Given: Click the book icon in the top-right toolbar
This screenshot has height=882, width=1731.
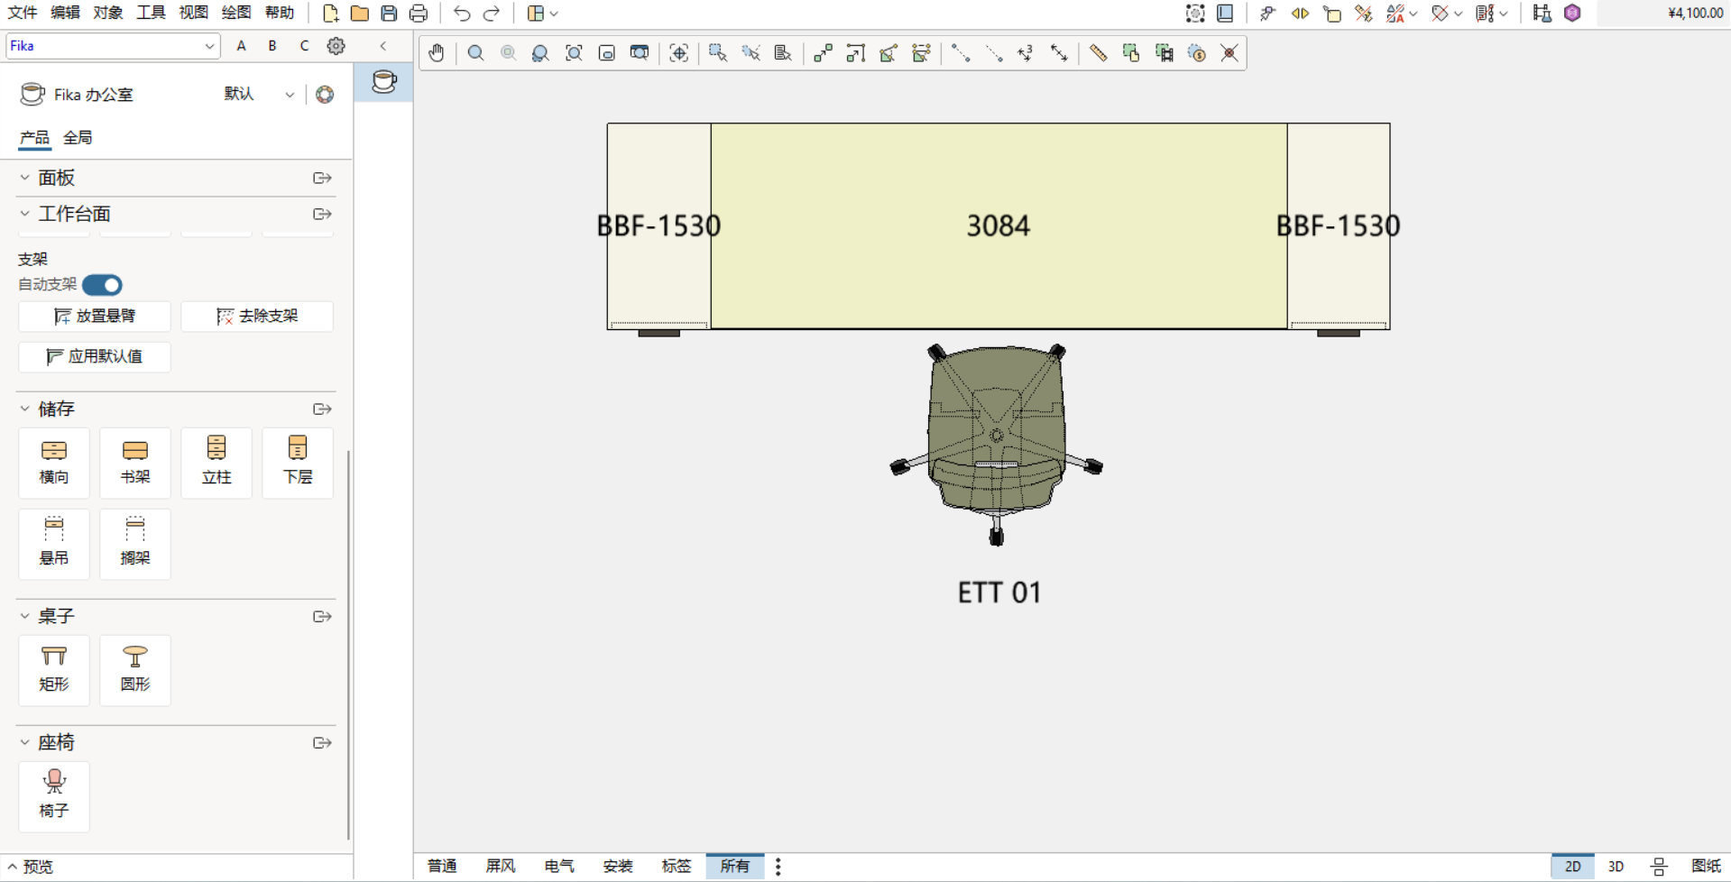Looking at the screenshot, I should coord(1225,14).
